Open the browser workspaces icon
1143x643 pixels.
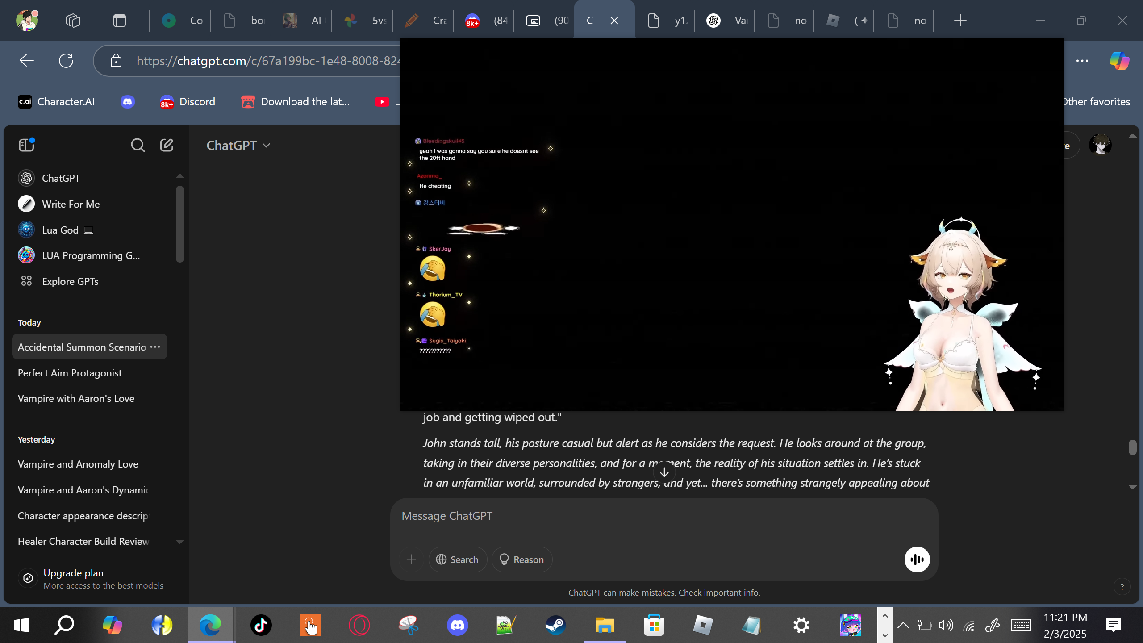[73, 21]
